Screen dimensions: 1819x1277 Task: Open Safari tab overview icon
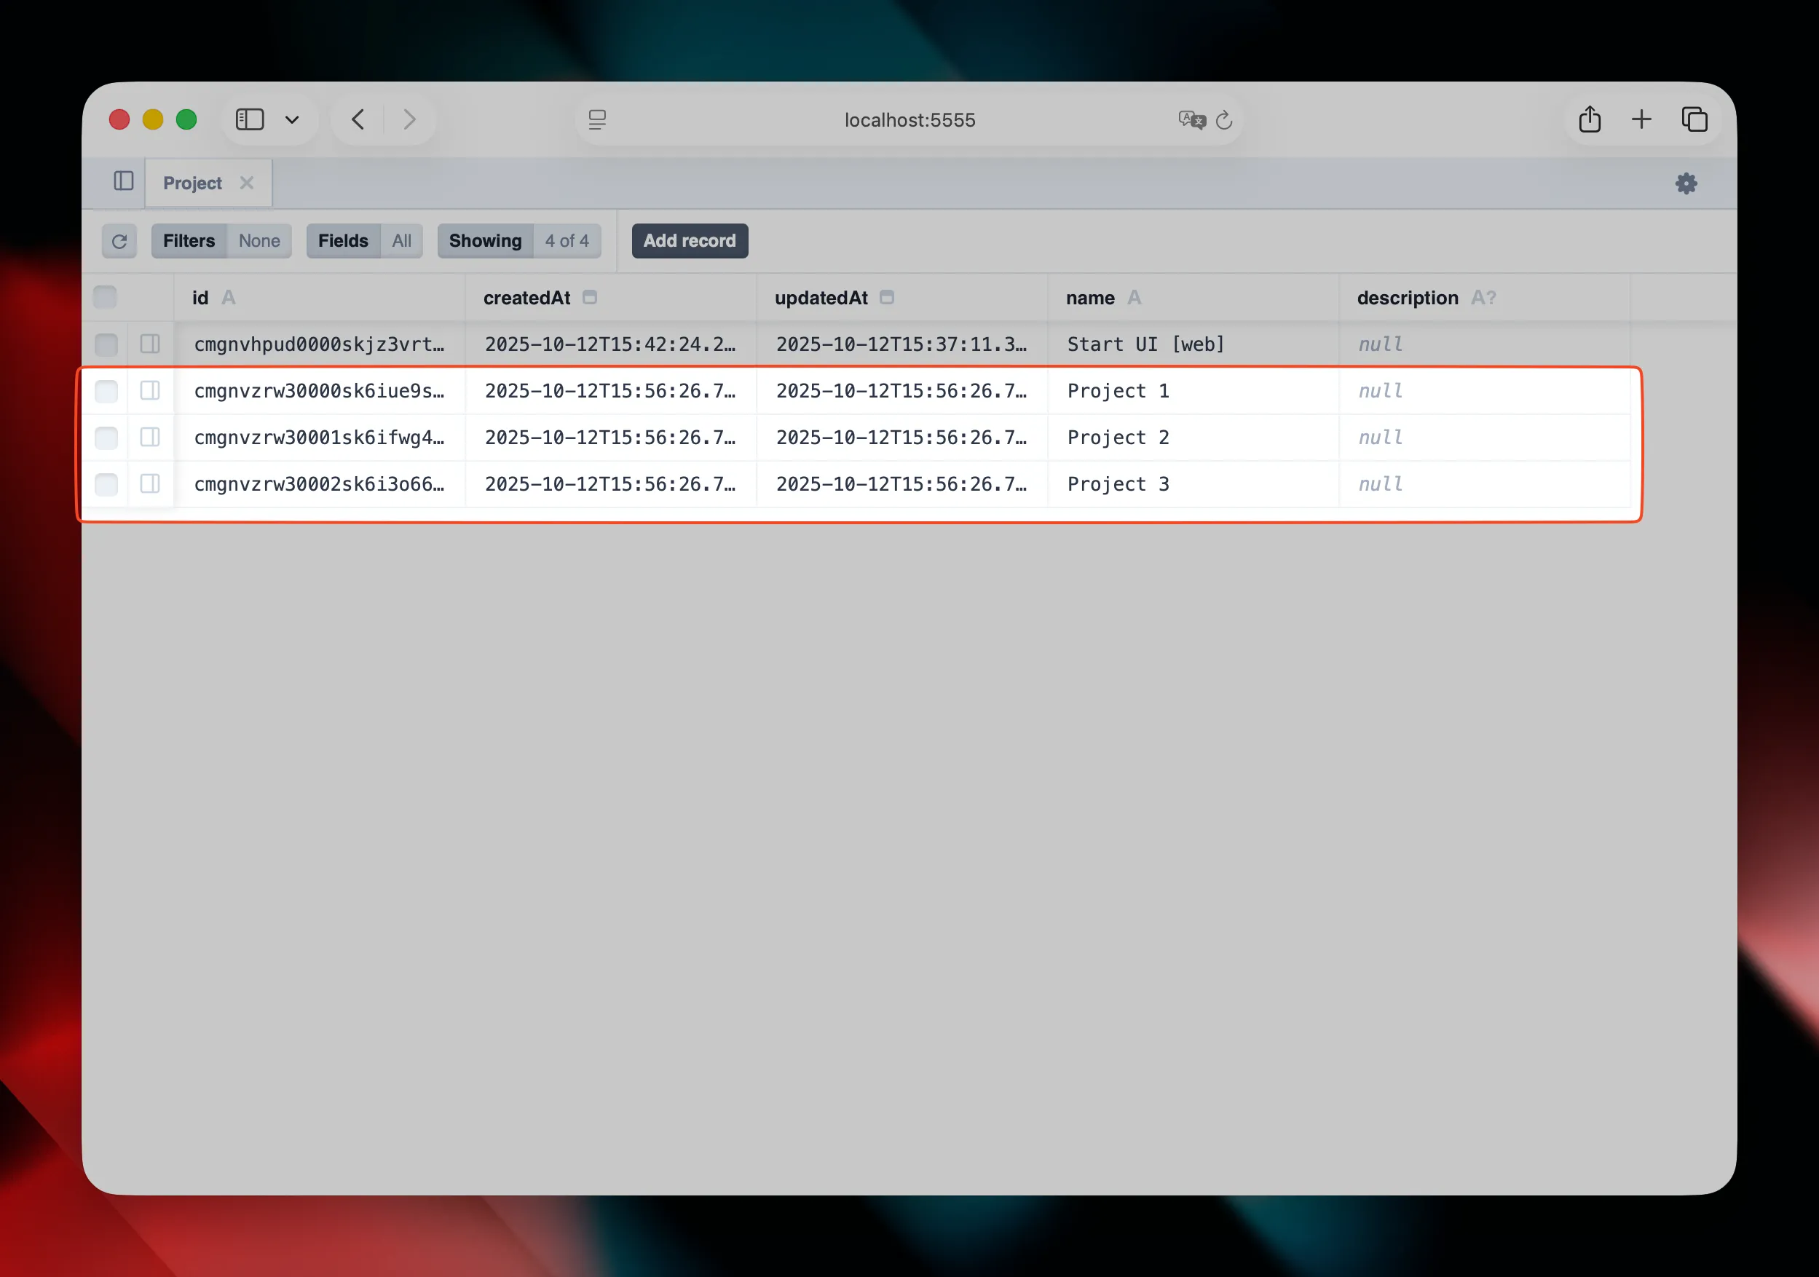pyautogui.click(x=1694, y=119)
